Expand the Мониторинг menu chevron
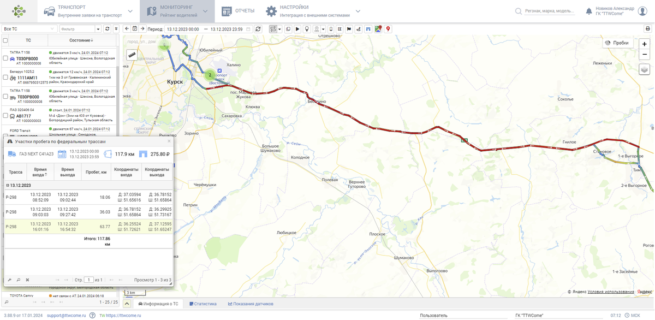This screenshot has height=320, width=655. coord(205,11)
